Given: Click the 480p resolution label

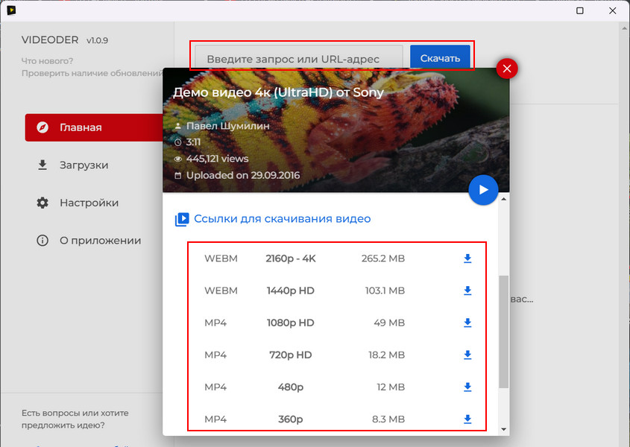Looking at the screenshot, I should coord(291,387).
